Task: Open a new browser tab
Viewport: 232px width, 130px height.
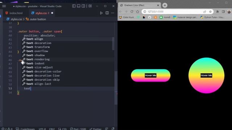Action: (165, 5)
